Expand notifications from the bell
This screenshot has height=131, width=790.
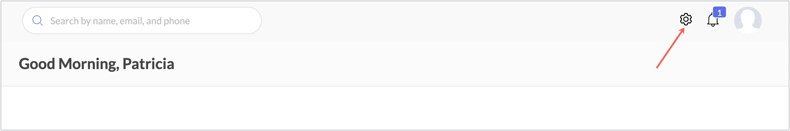tap(713, 20)
